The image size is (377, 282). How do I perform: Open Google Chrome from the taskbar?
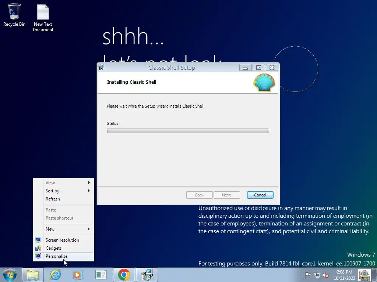tap(124, 275)
